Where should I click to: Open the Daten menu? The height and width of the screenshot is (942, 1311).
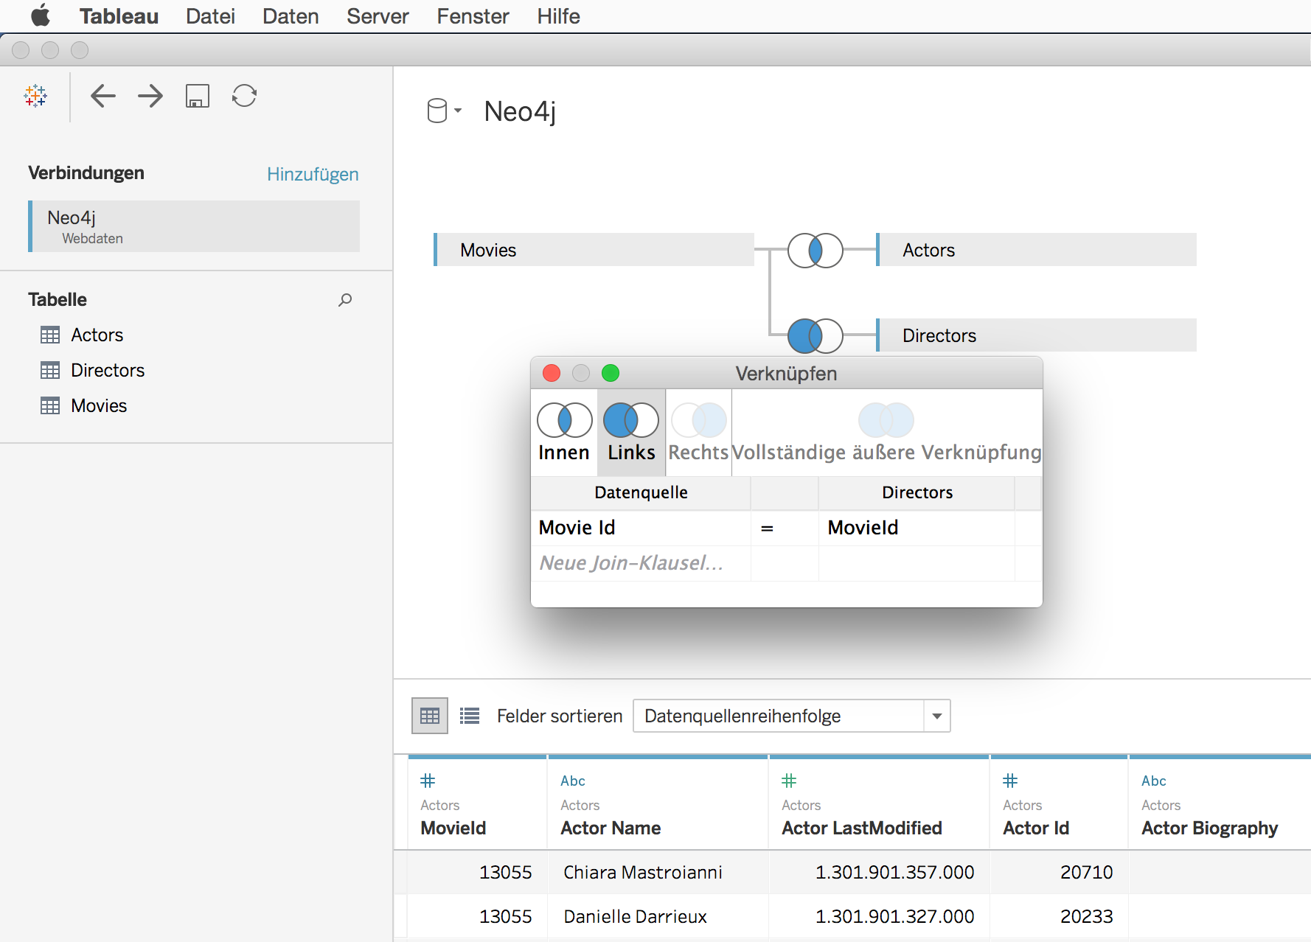click(x=291, y=16)
